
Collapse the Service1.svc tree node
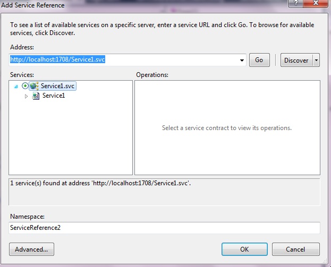click(x=17, y=86)
